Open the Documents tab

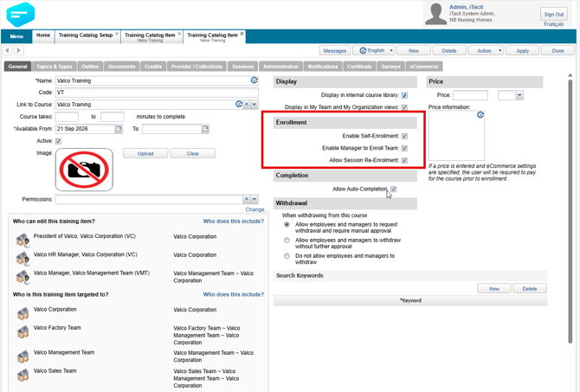click(122, 67)
